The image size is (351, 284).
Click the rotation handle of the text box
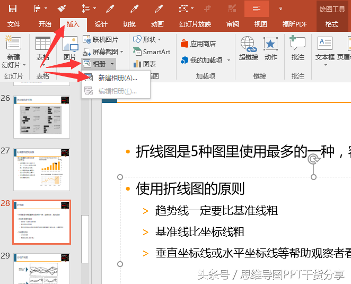point(313,159)
